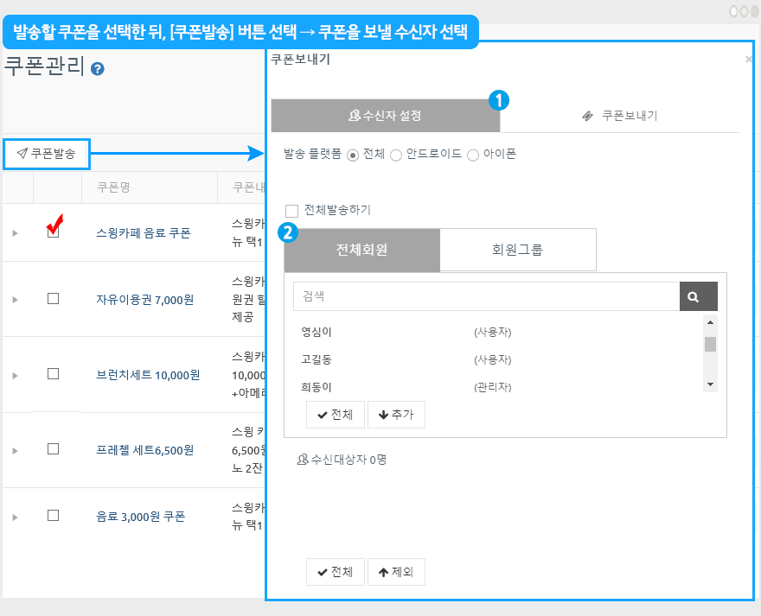Switch to the 쿠폰보내기 tab
Screen dimensions: 761x616
620,116
